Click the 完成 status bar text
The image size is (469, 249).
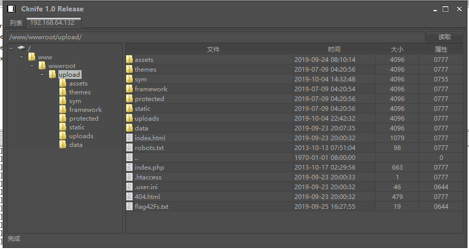(14, 239)
